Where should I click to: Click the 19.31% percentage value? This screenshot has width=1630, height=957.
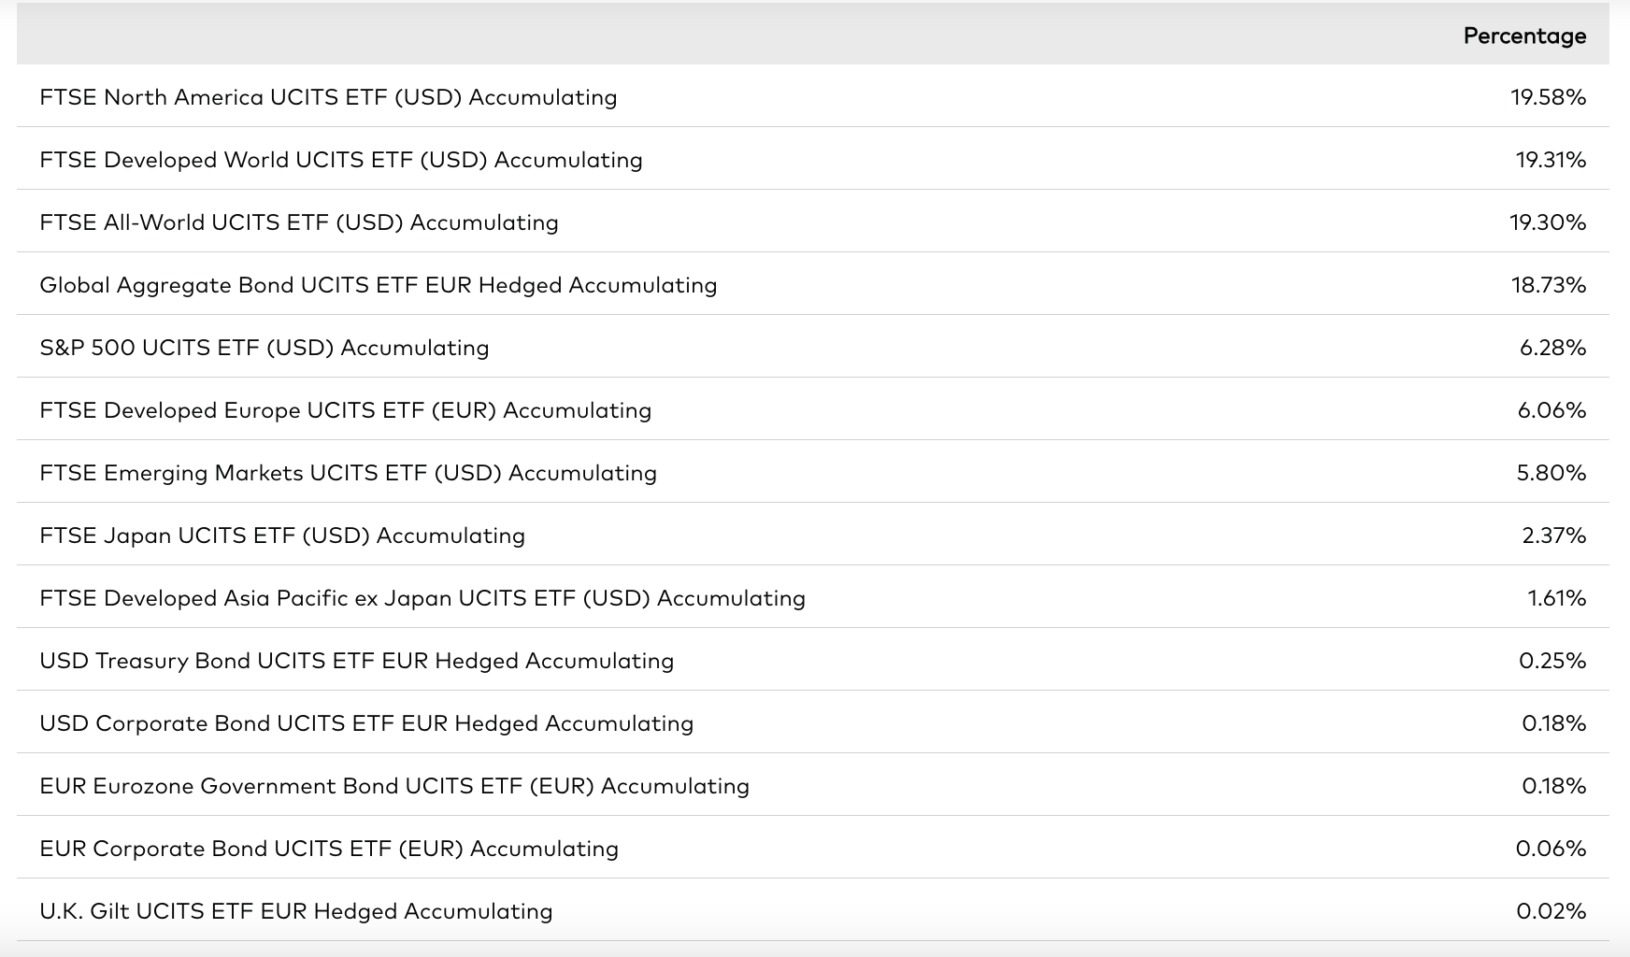(x=1551, y=160)
